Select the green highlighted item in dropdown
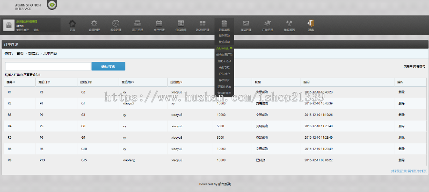429x192 pixels. coord(224,48)
